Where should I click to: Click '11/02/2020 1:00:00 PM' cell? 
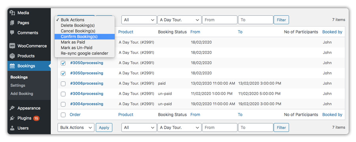pyautogui.click(x=211, y=93)
